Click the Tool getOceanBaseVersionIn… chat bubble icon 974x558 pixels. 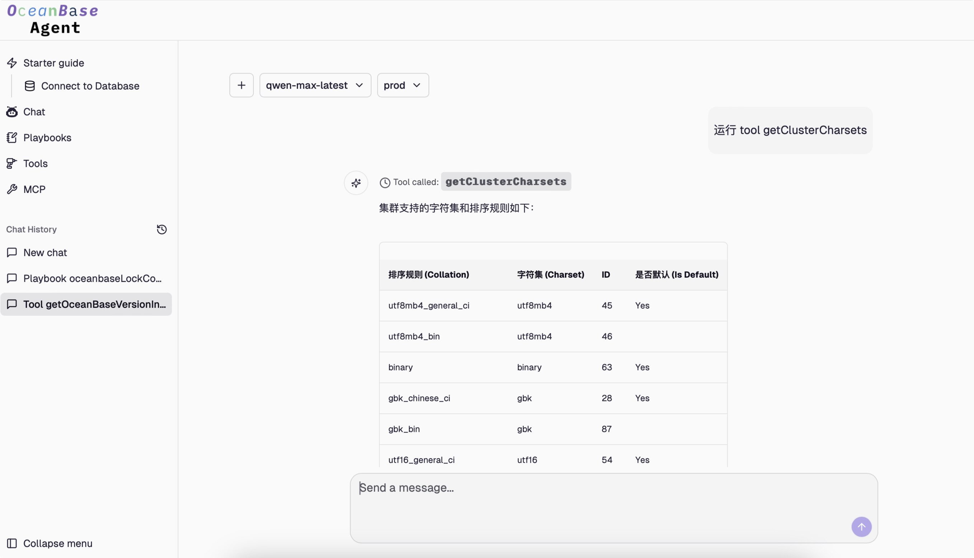coord(12,304)
